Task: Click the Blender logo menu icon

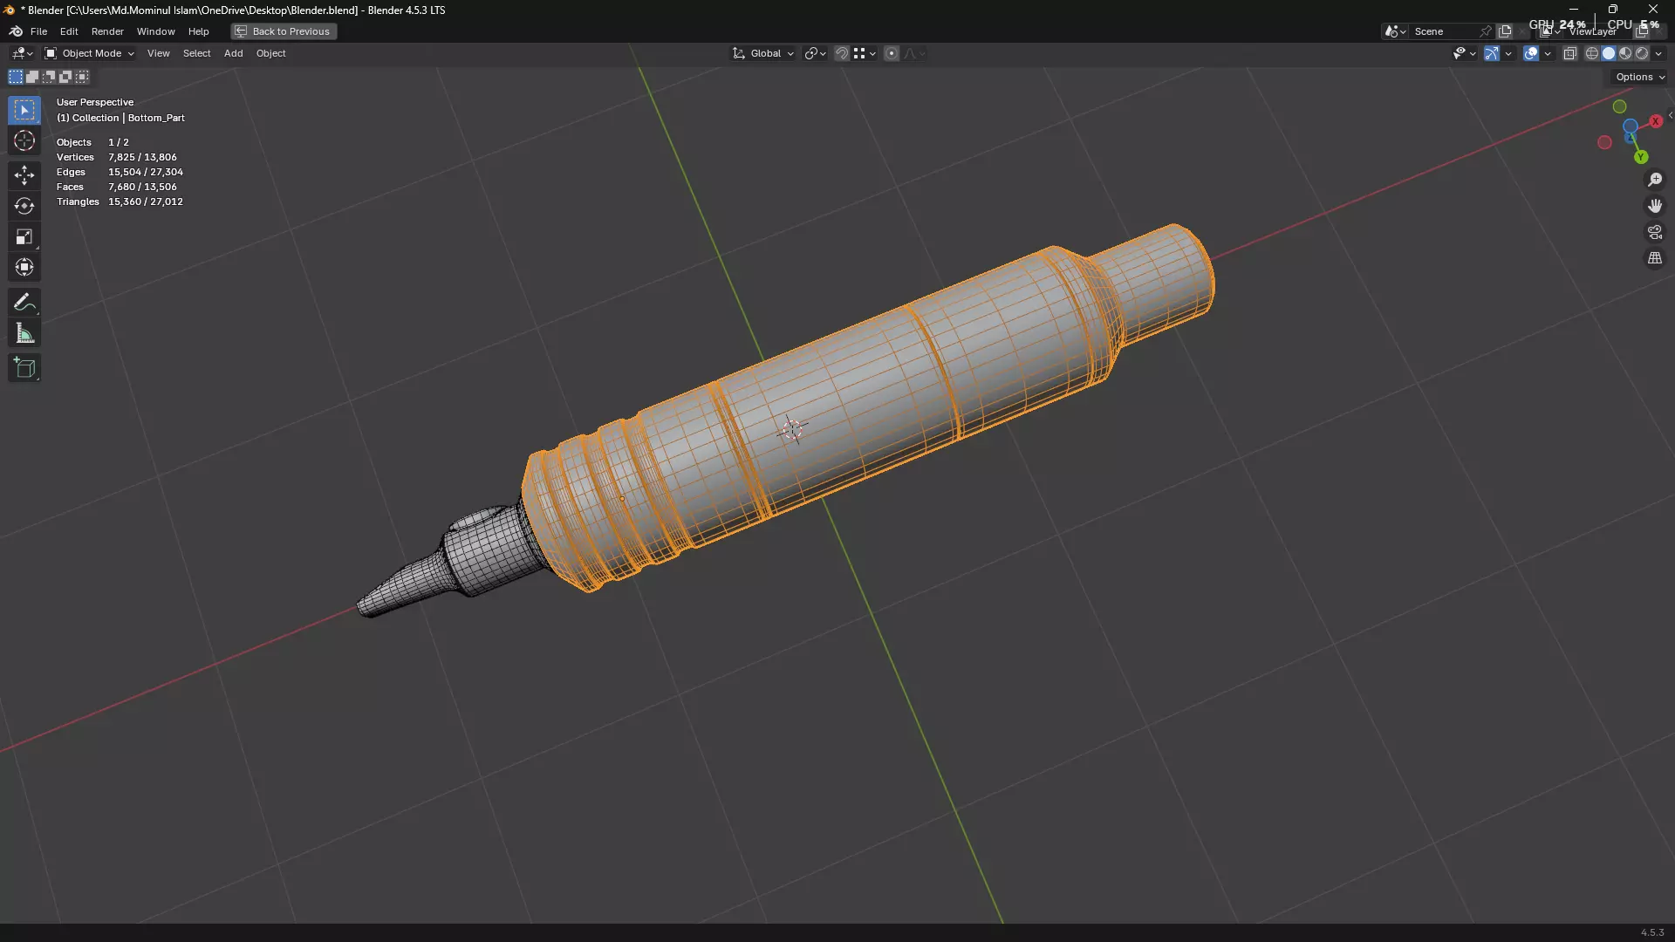Action: coord(16,31)
